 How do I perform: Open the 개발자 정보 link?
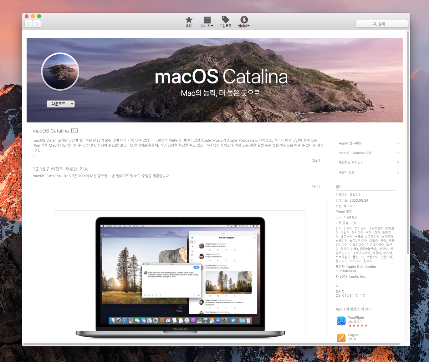coord(346,172)
